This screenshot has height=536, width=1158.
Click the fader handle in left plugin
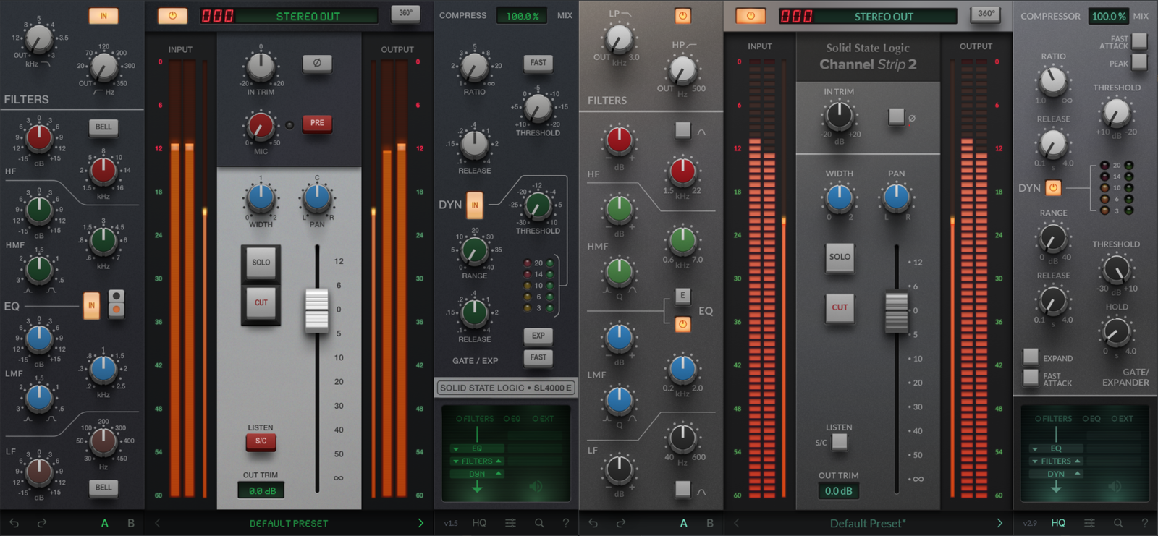(x=317, y=310)
